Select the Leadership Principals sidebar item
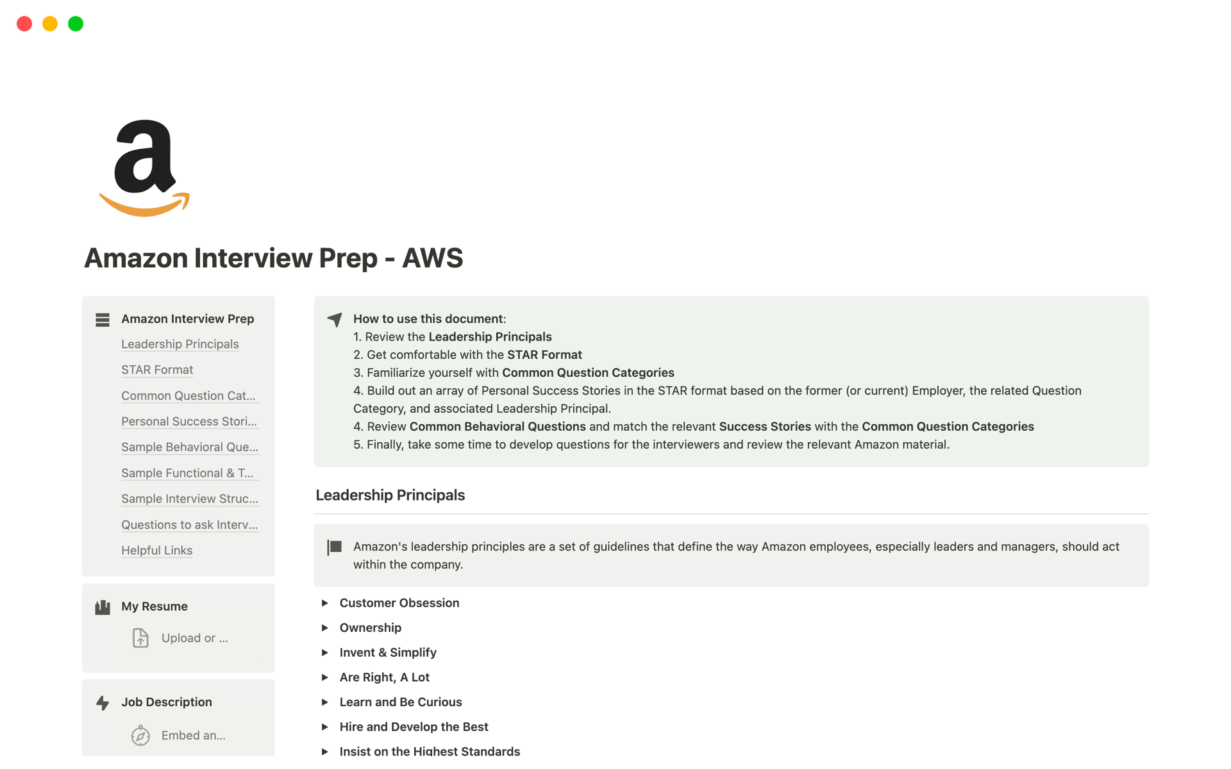 (x=180, y=343)
